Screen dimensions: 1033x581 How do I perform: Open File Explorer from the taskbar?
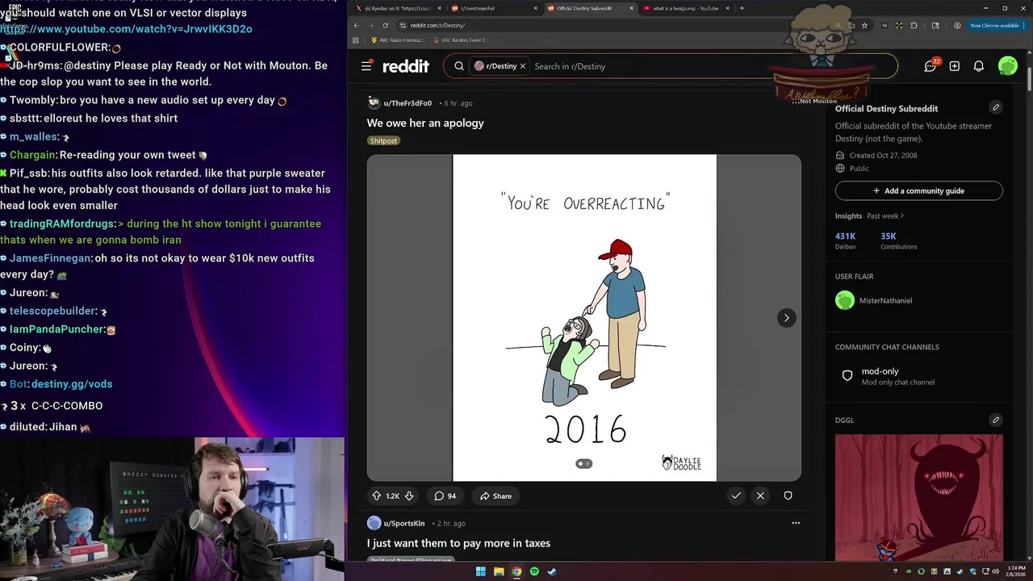pyautogui.click(x=499, y=571)
